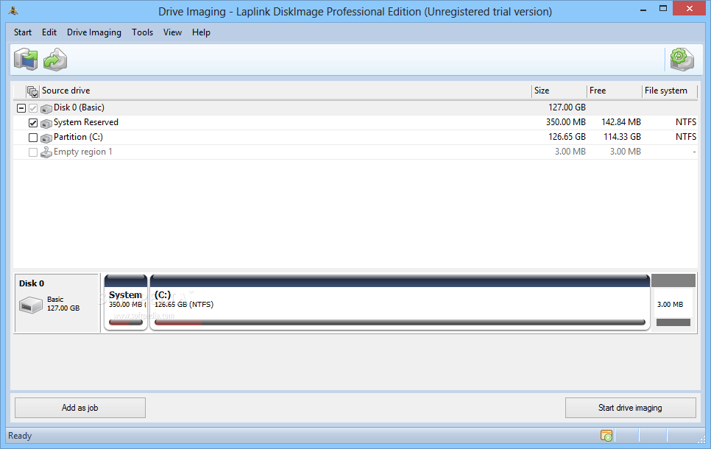This screenshot has height=449, width=711.
Task: Uncheck the System Reserved checkbox
Action: pyautogui.click(x=33, y=123)
